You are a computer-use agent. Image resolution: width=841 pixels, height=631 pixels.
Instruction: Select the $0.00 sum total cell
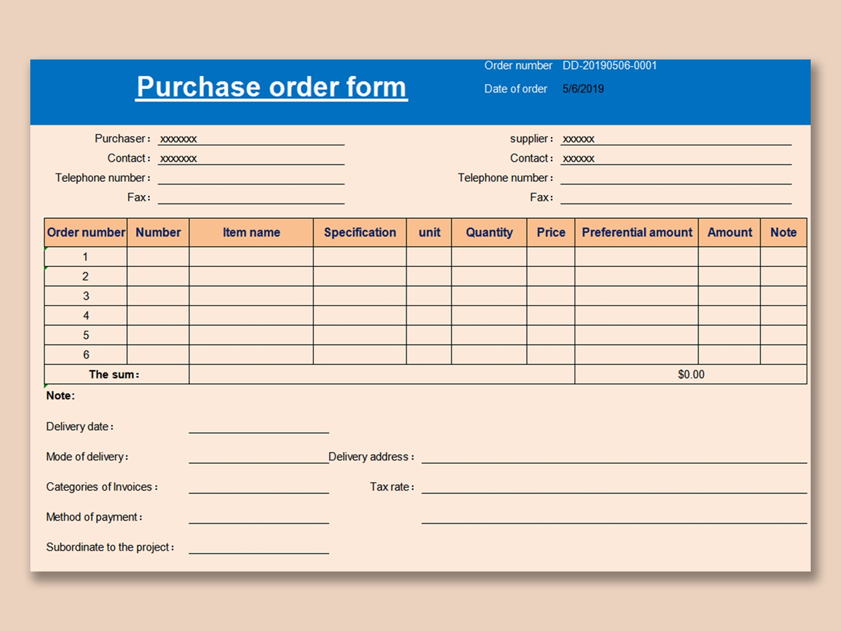pos(690,375)
